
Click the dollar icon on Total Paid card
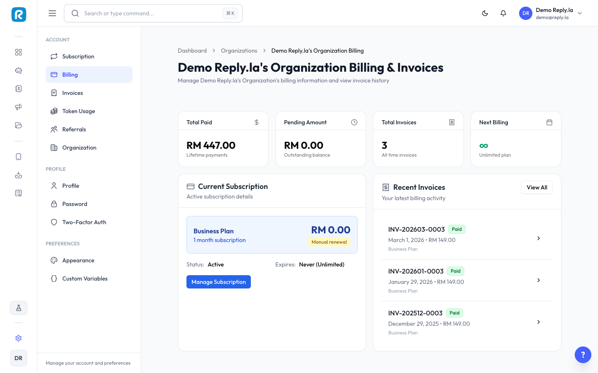tap(257, 122)
